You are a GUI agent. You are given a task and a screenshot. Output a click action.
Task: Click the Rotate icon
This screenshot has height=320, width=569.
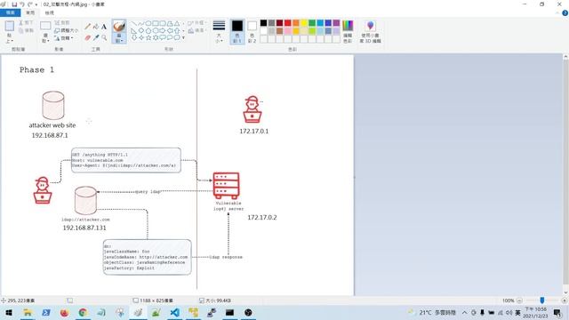(57, 38)
